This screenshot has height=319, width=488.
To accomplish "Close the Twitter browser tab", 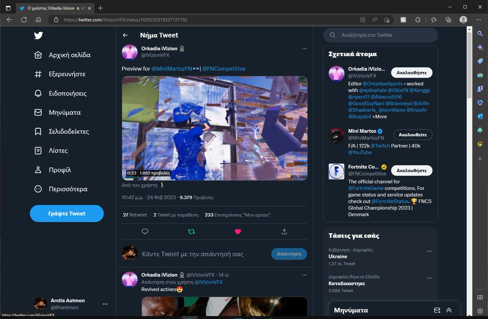I will pyautogui.click(x=89, y=8).
